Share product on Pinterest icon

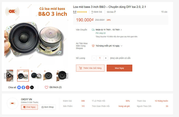pos(27,87)
